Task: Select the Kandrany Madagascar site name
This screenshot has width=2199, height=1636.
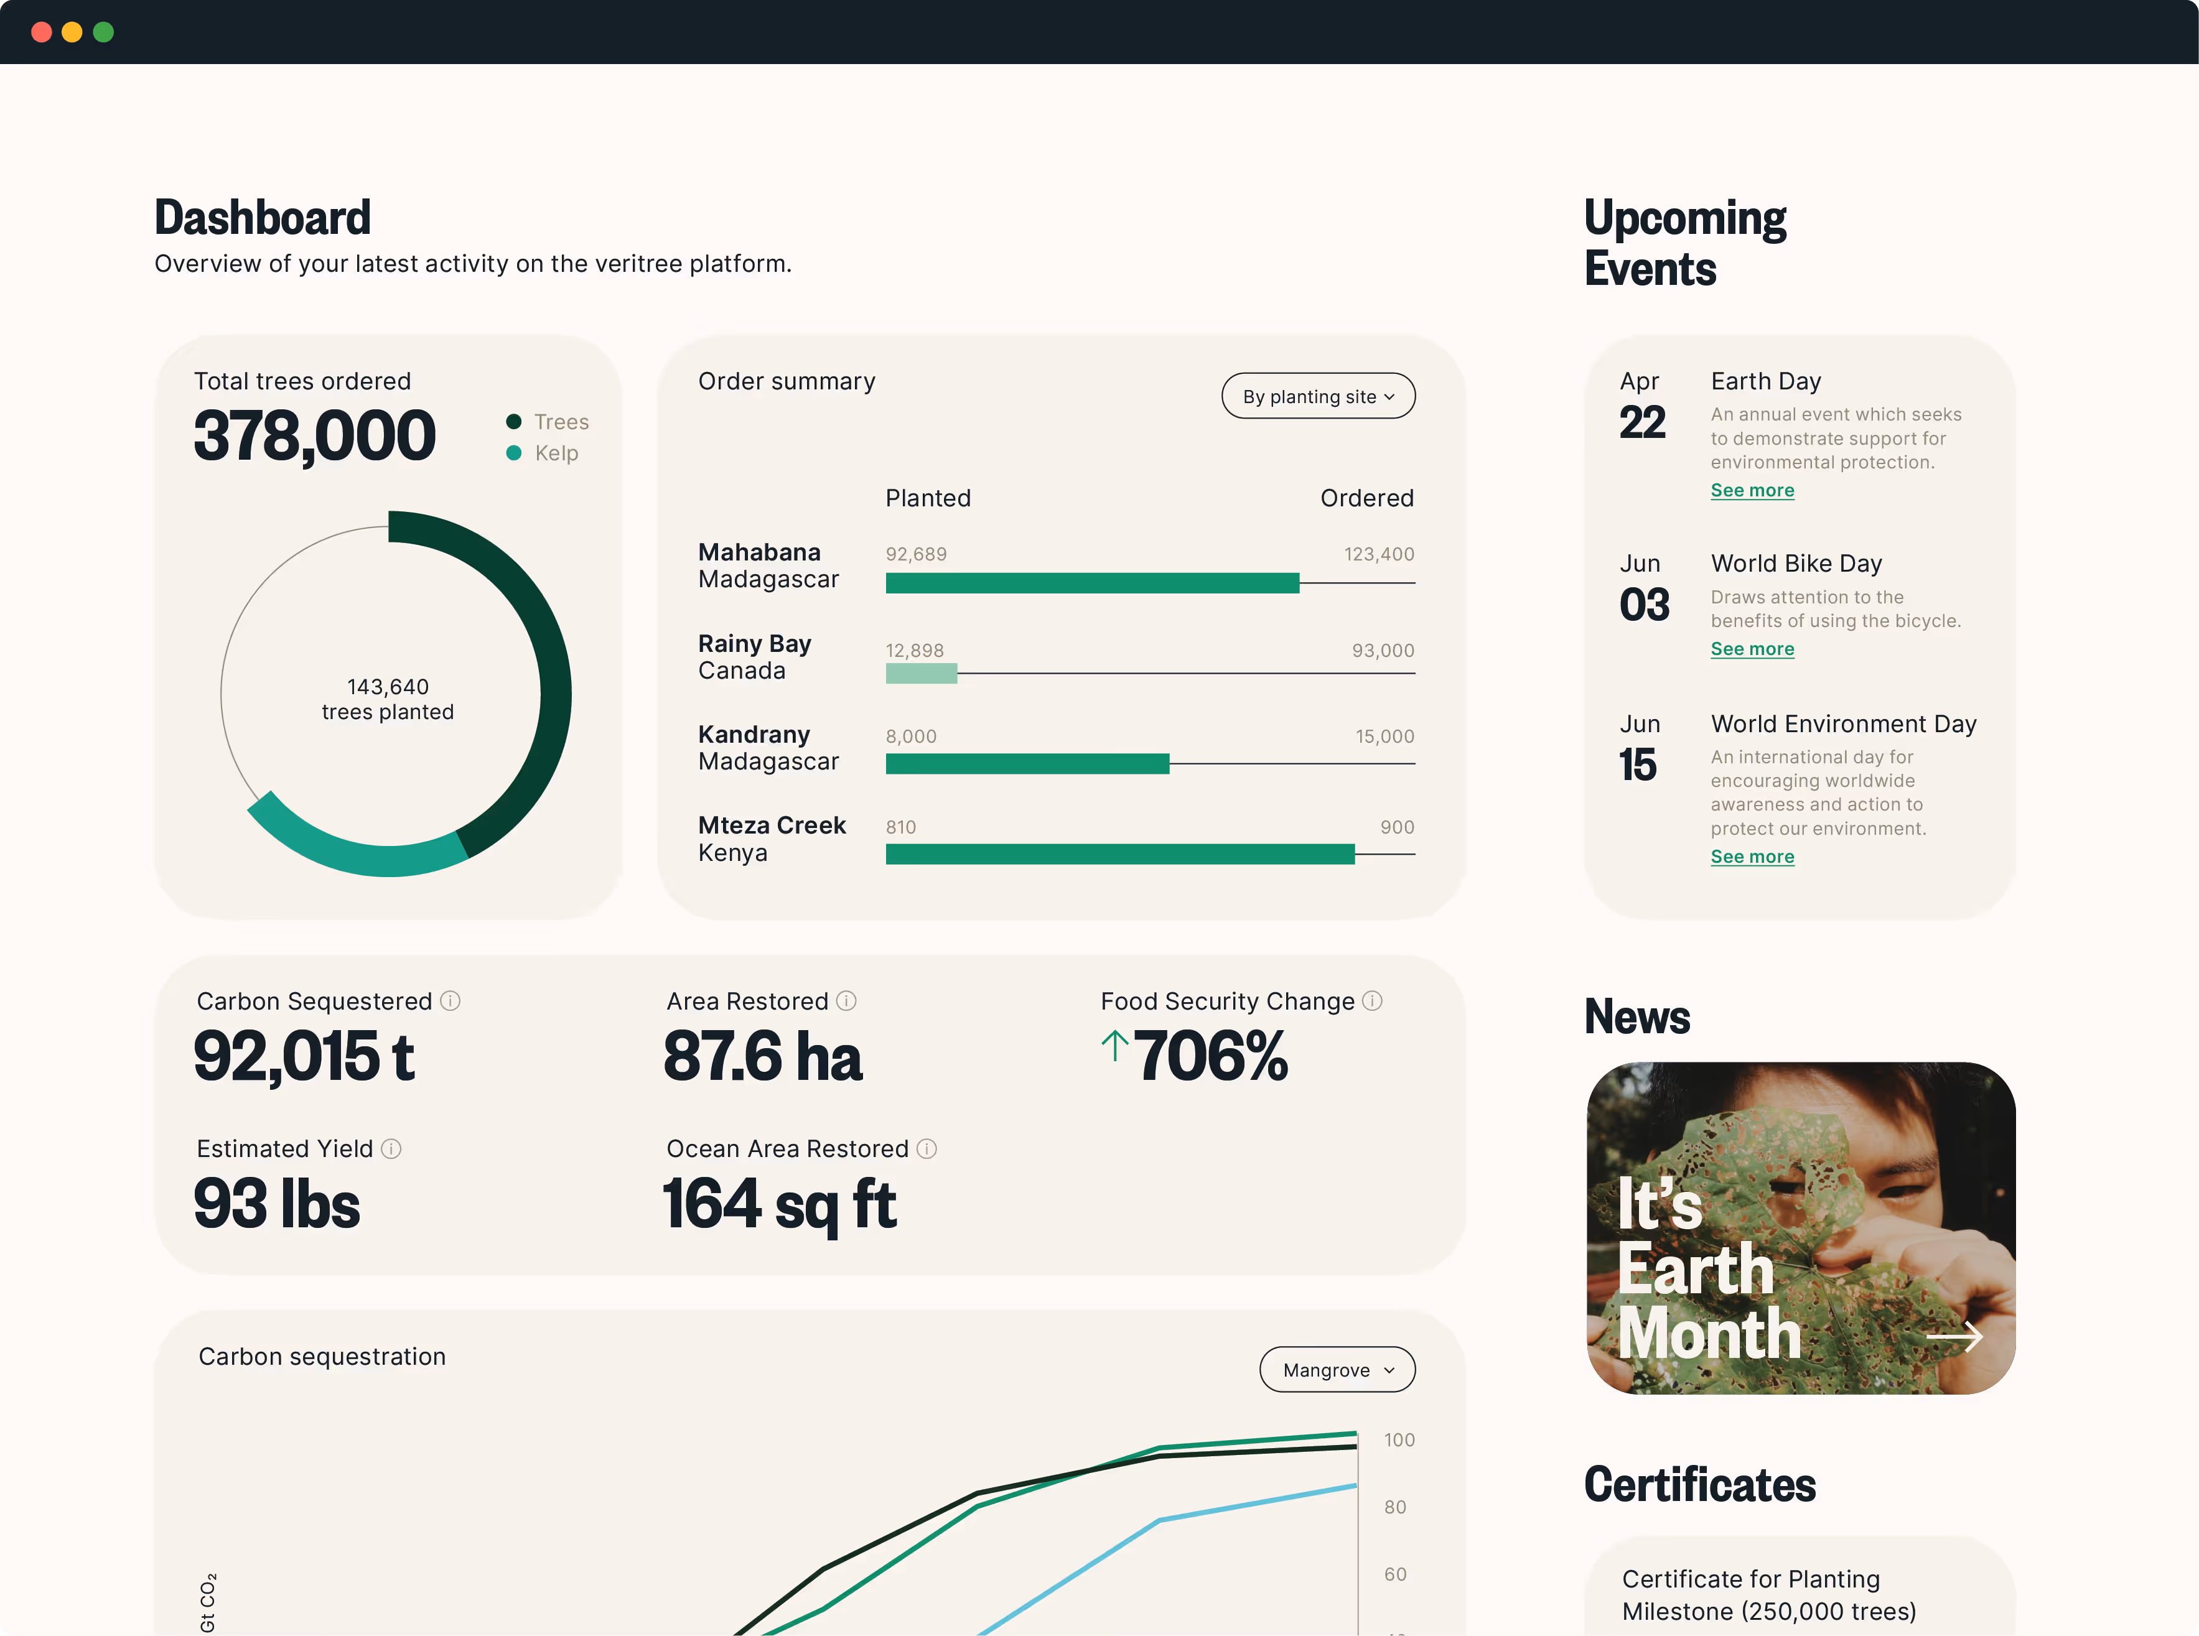Action: click(x=768, y=748)
